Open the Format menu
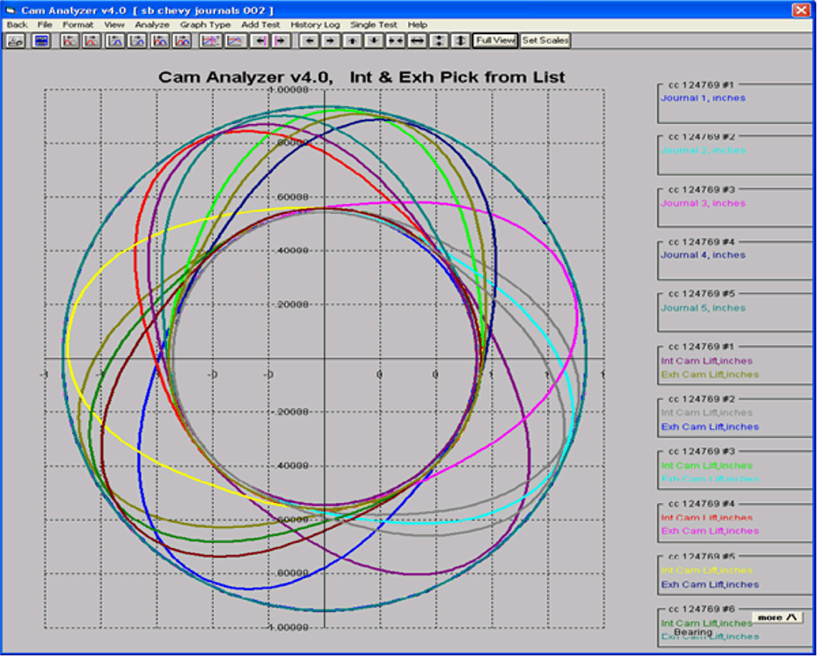The image size is (819, 658). coord(77,25)
